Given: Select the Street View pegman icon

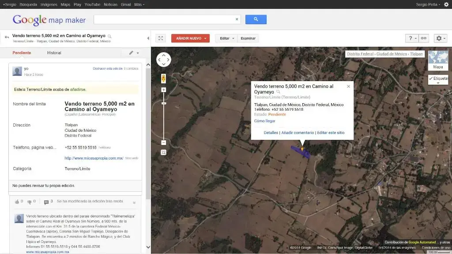Looking at the screenshot, I should click(x=163, y=78).
